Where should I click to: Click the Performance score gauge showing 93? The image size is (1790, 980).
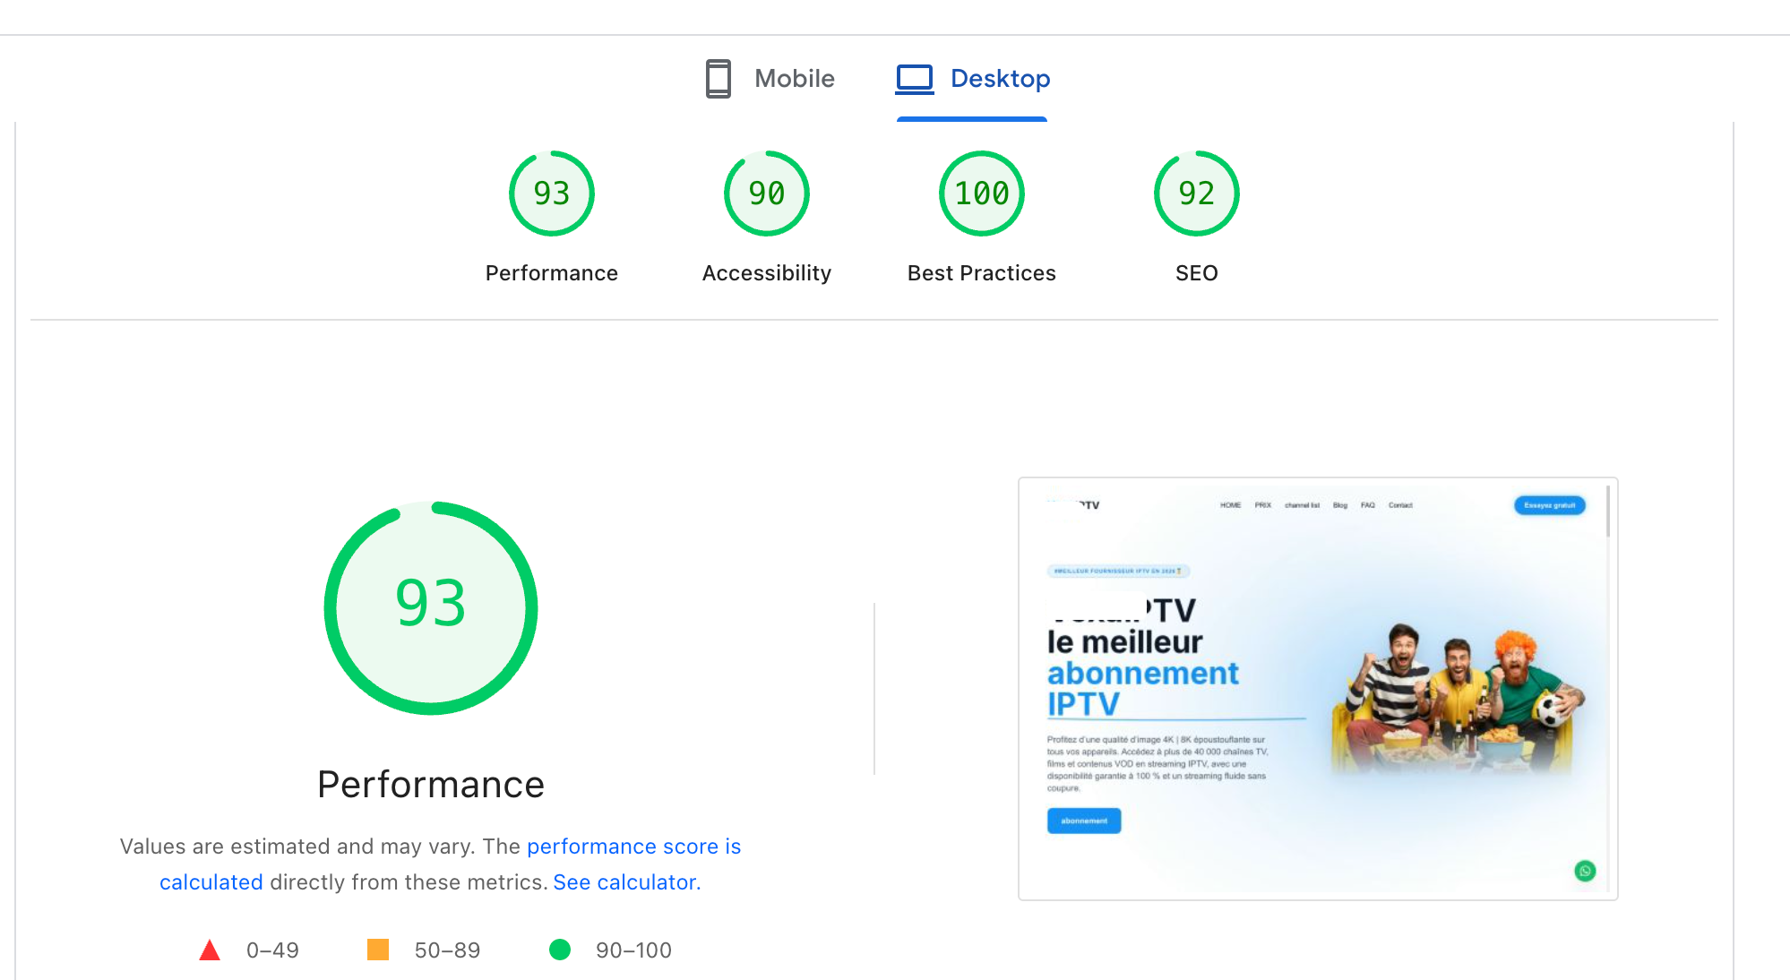click(x=551, y=193)
